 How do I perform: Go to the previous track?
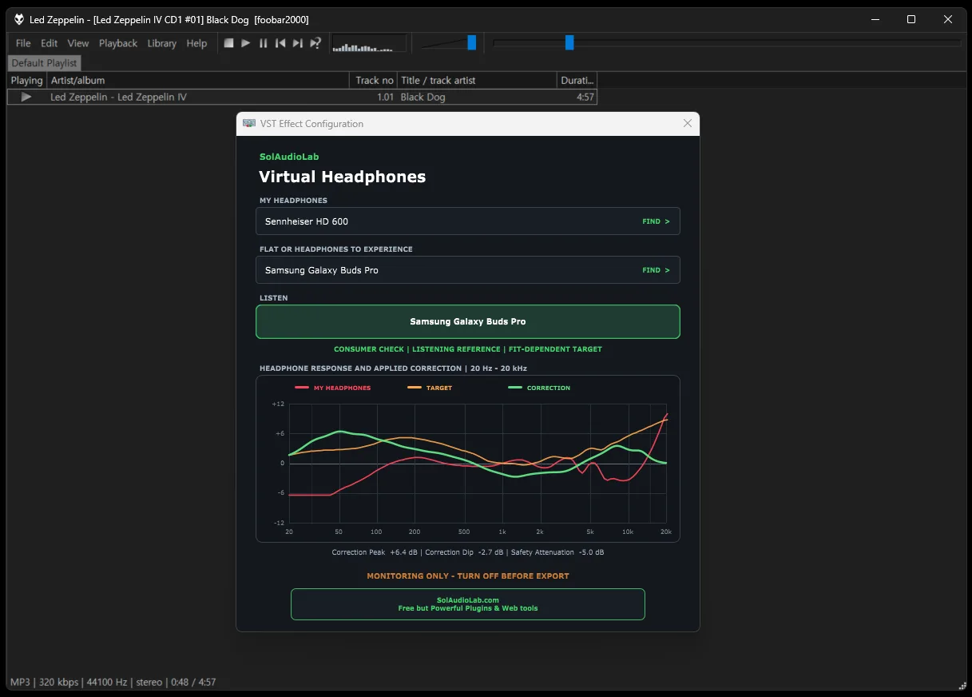pos(280,43)
